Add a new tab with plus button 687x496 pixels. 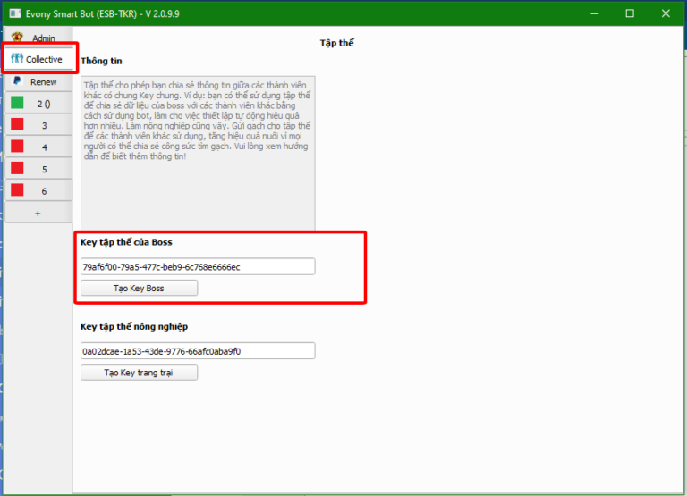(x=38, y=214)
